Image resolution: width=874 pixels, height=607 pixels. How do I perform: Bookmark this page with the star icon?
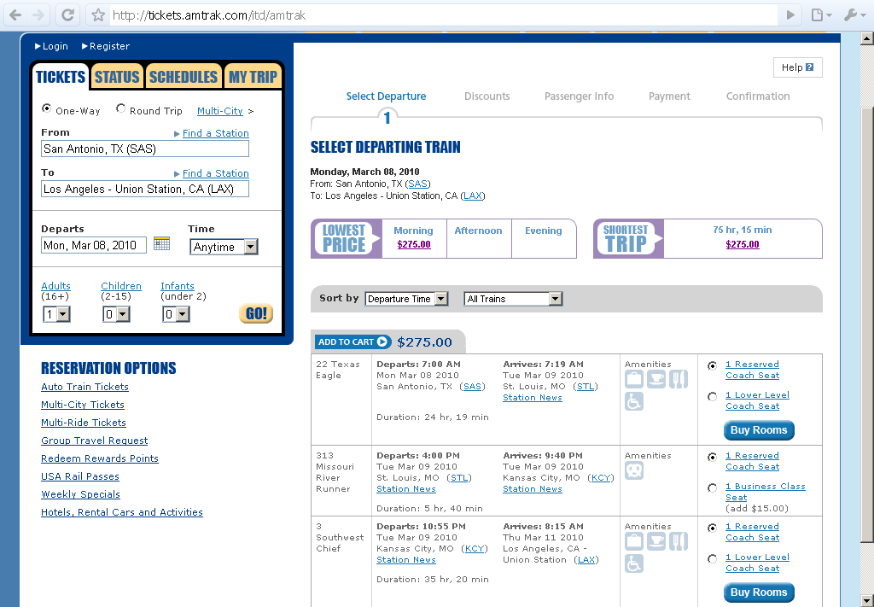98,15
